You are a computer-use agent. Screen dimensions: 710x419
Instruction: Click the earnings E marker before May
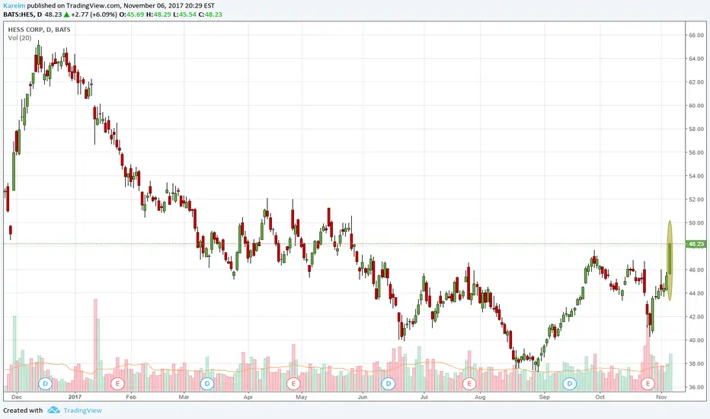(293, 384)
